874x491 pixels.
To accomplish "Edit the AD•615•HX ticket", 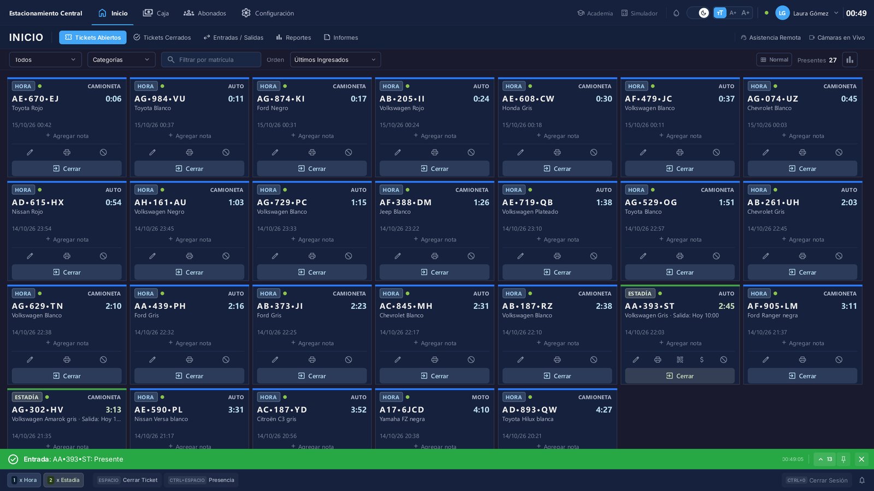I will (30, 256).
